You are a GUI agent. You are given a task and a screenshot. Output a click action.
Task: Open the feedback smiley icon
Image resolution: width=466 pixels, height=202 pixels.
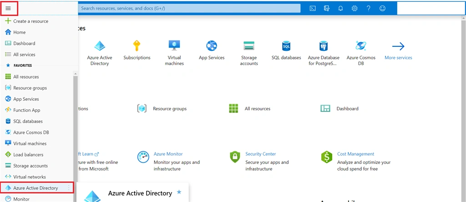(382, 8)
